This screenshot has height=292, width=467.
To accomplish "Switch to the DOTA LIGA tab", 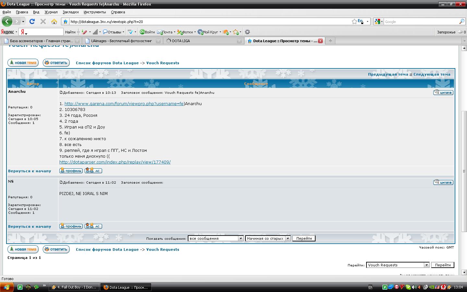I will tap(181, 41).
